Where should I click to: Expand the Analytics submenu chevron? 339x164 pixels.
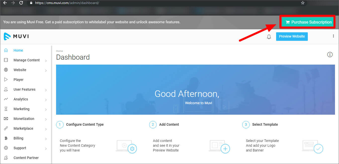(46, 100)
